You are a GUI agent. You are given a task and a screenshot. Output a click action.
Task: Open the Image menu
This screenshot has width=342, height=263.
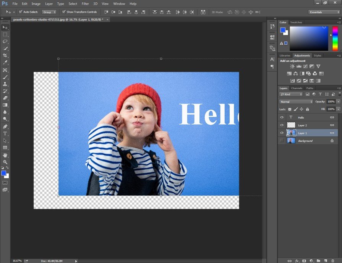click(36, 4)
